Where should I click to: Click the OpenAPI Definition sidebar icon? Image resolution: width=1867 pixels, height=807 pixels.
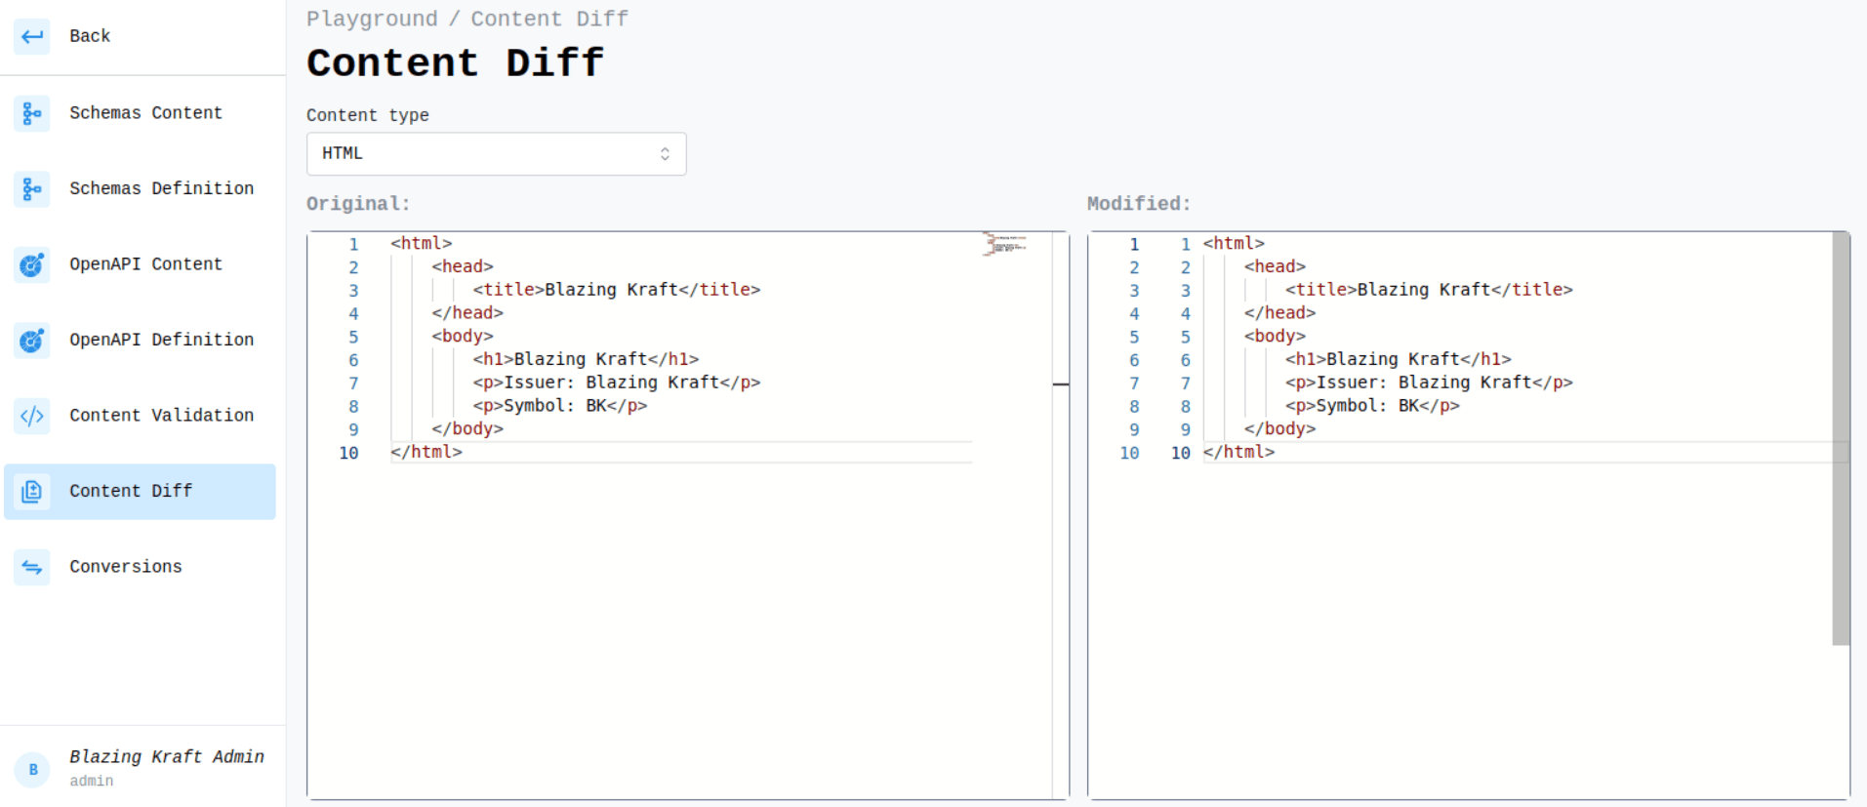[x=32, y=341]
